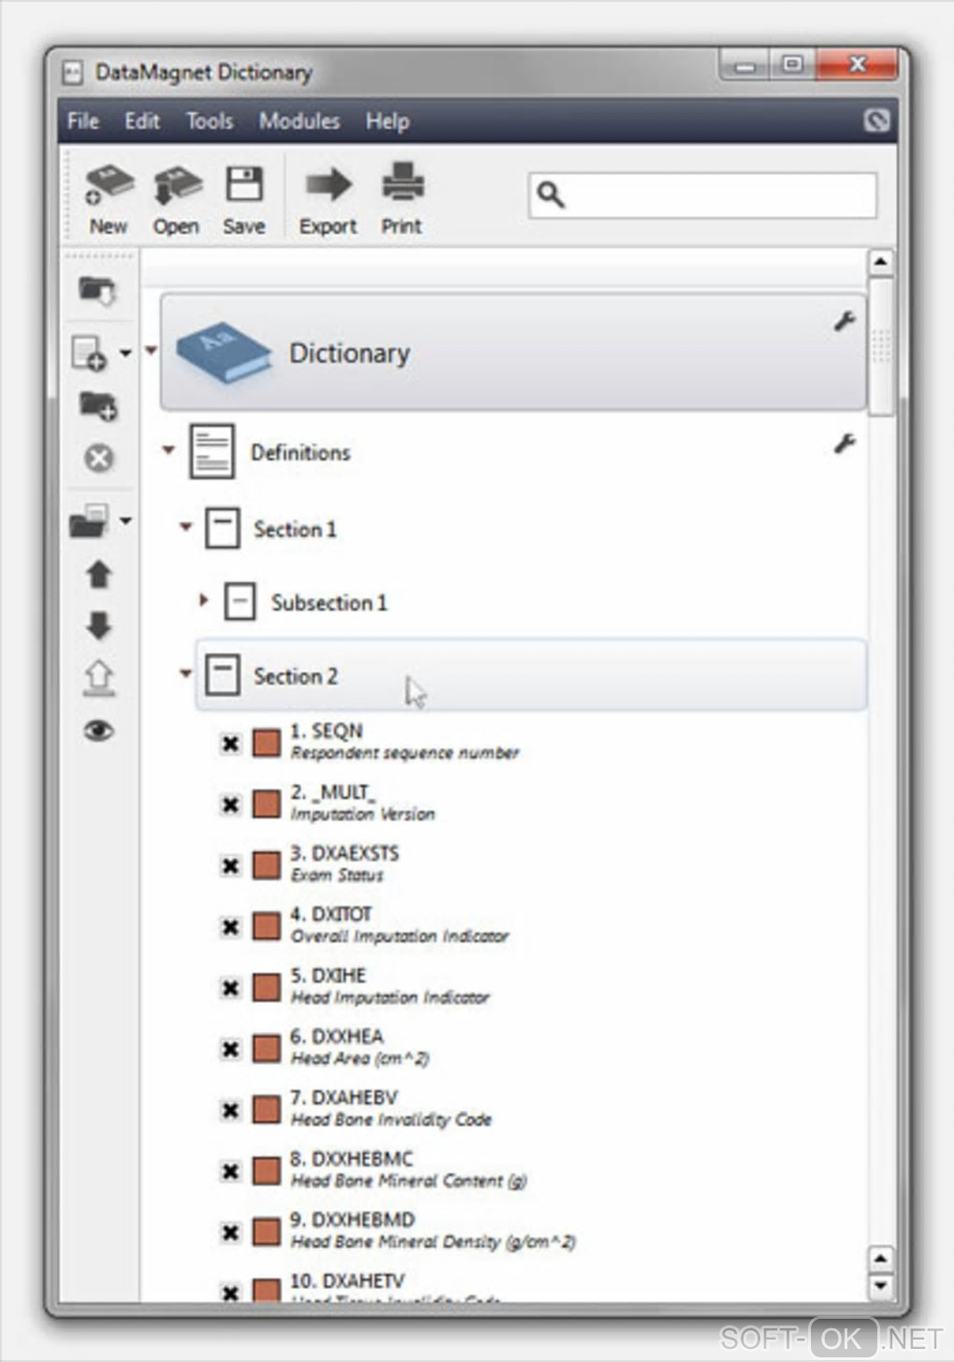Select the Definitions label

300,453
